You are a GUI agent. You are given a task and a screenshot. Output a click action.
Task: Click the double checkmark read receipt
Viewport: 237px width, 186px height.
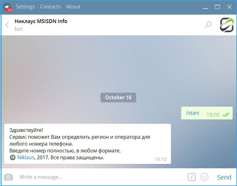pos(226,114)
